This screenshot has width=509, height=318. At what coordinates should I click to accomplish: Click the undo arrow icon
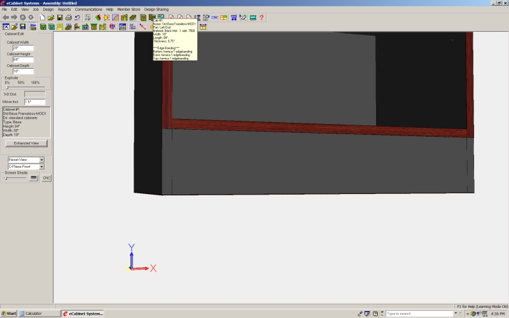pyautogui.click(x=77, y=18)
